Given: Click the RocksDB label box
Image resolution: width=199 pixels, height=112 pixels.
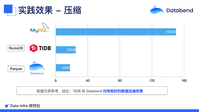Looking at the screenshot, I should pyautogui.click(x=16, y=48).
